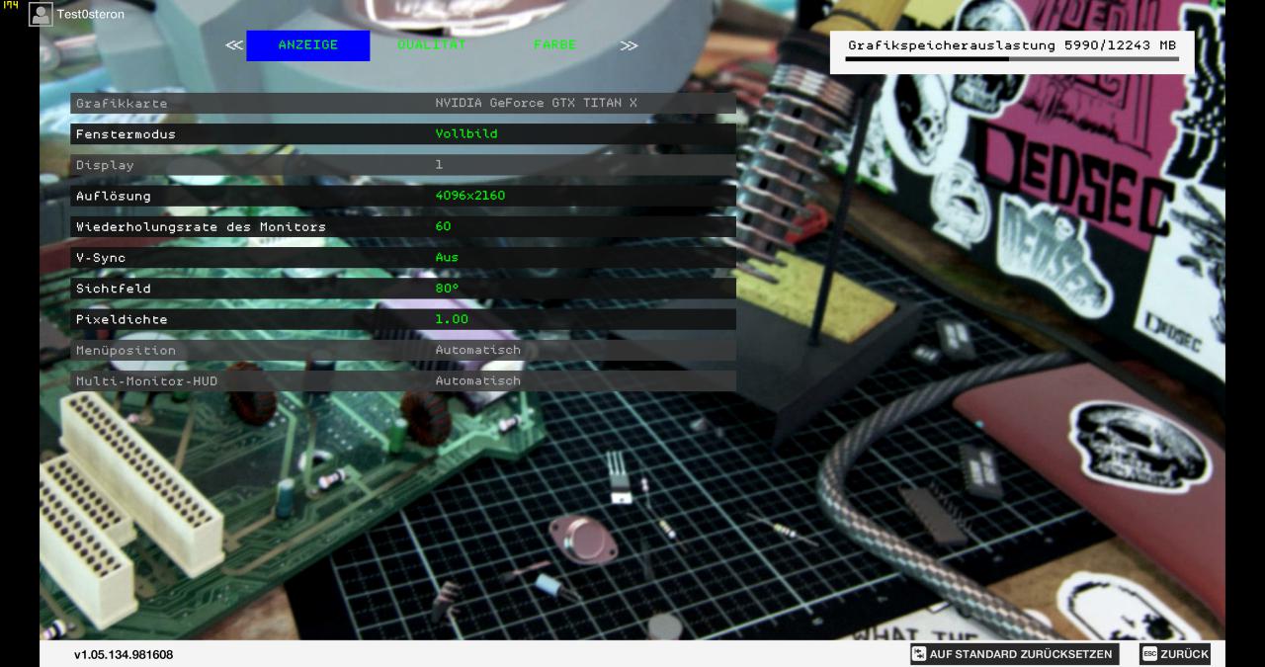The width and height of the screenshot is (1265, 667).
Task: Adjust Sichtfeld value 80°
Action: [x=447, y=289]
